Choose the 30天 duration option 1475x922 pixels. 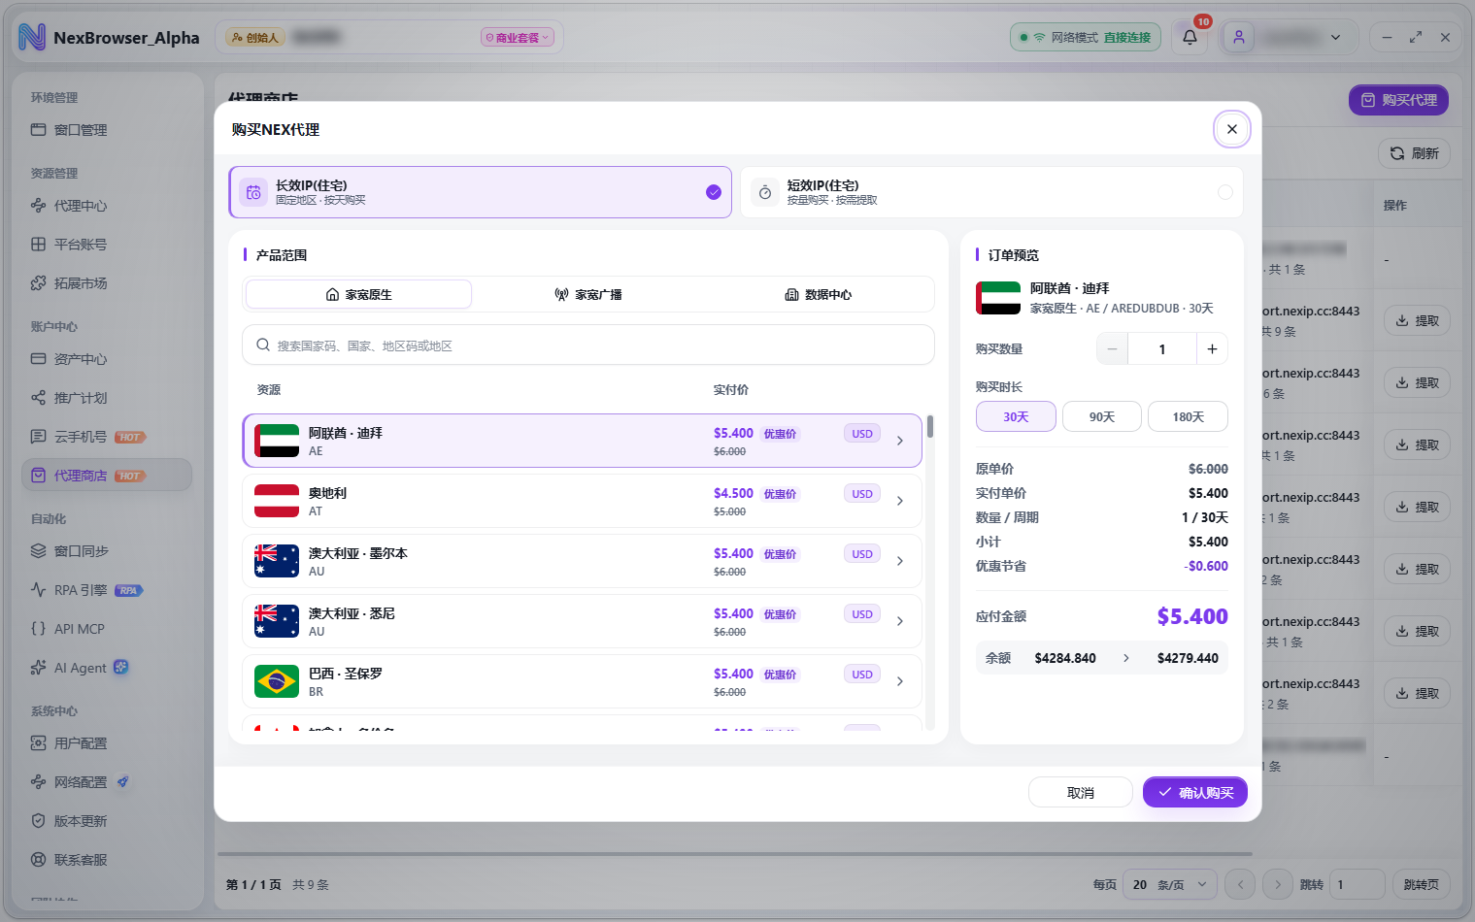tap(1016, 416)
